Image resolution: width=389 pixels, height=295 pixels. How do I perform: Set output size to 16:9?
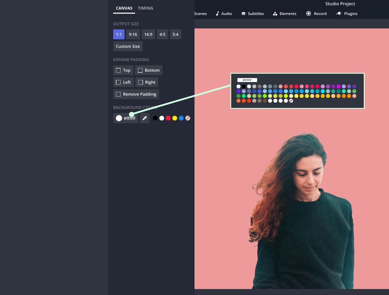tap(148, 35)
